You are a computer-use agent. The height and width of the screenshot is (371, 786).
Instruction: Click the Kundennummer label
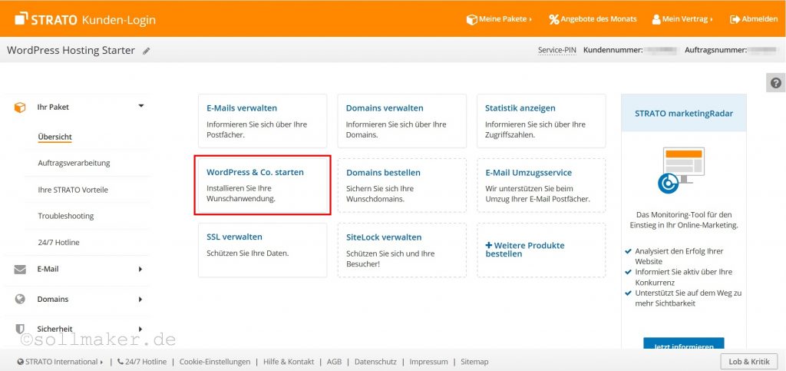click(x=613, y=50)
